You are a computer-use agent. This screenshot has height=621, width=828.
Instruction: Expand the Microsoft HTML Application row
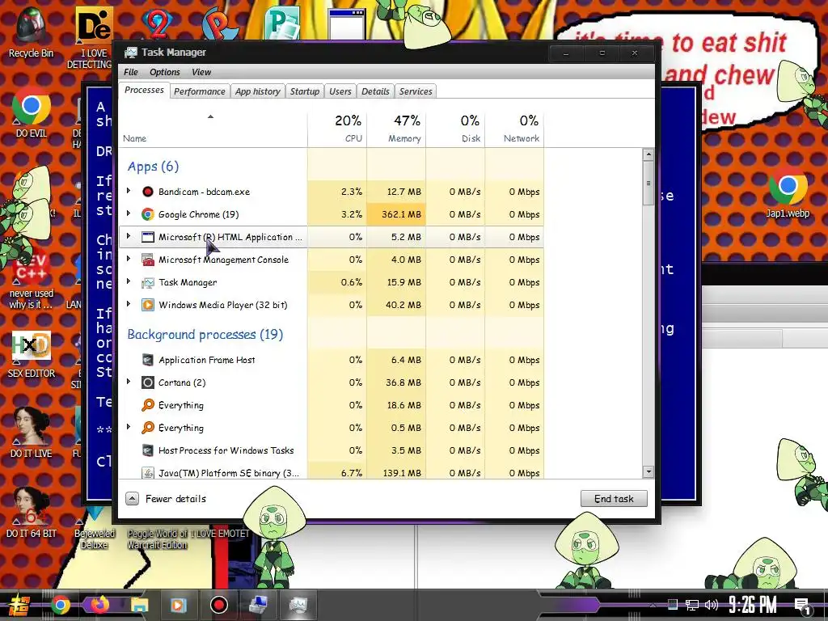coord(129,236)
